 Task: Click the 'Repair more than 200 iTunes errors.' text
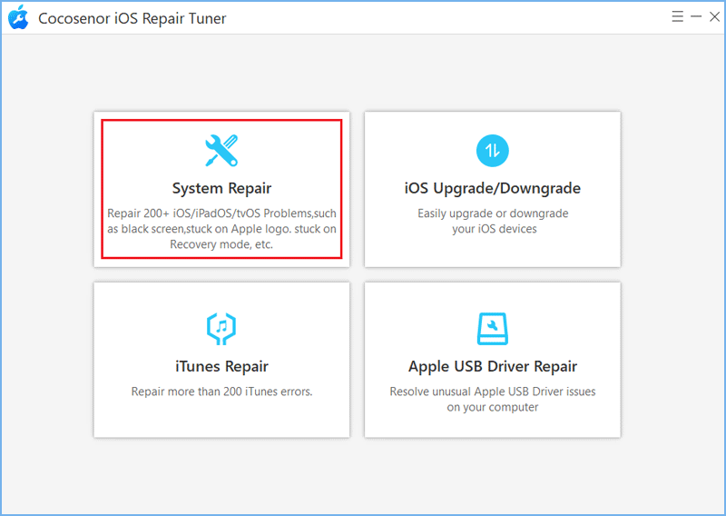221,392
